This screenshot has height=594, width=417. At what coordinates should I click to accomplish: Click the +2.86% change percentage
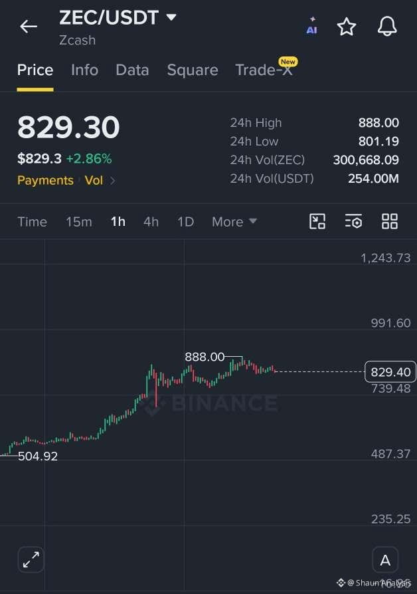click(89, 158)
